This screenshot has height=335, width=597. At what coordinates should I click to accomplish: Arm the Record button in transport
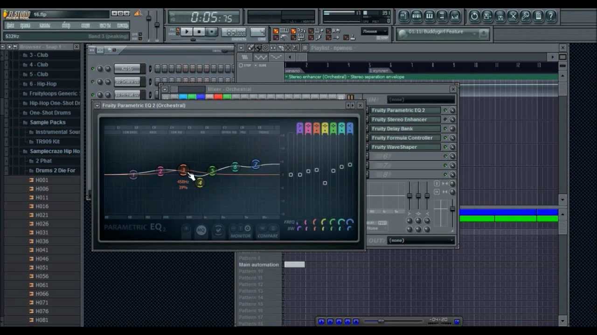click(x=211, y=32)
